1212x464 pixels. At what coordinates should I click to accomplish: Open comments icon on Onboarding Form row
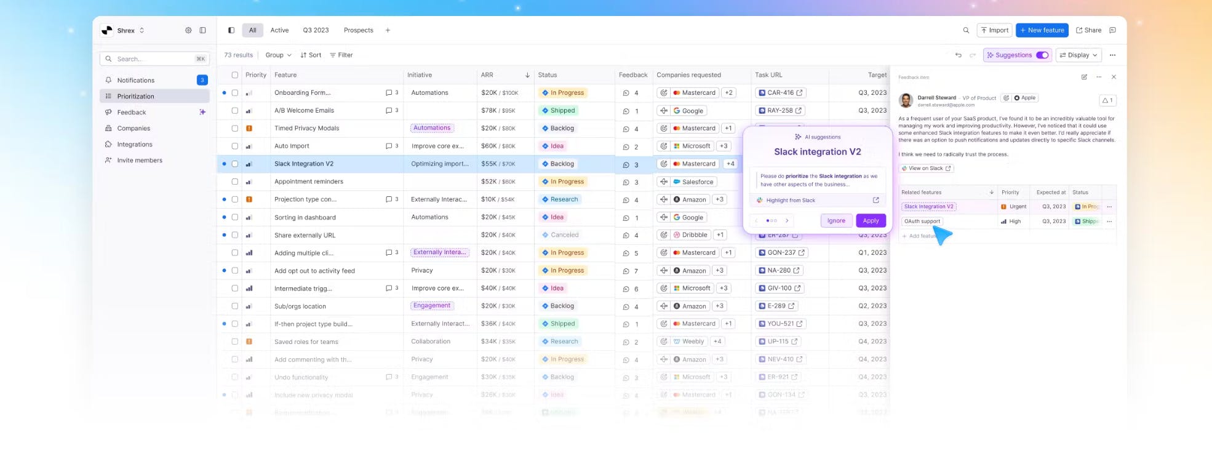[x=389, y=93]
